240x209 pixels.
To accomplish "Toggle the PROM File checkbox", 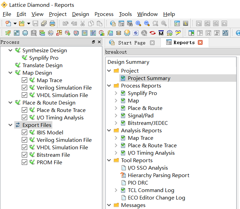I will click(24, 162).
